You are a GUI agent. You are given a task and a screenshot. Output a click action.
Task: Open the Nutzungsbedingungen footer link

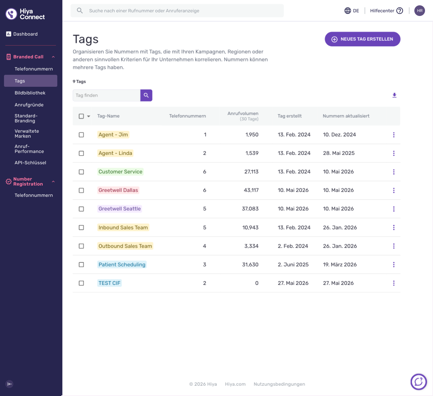279,384
